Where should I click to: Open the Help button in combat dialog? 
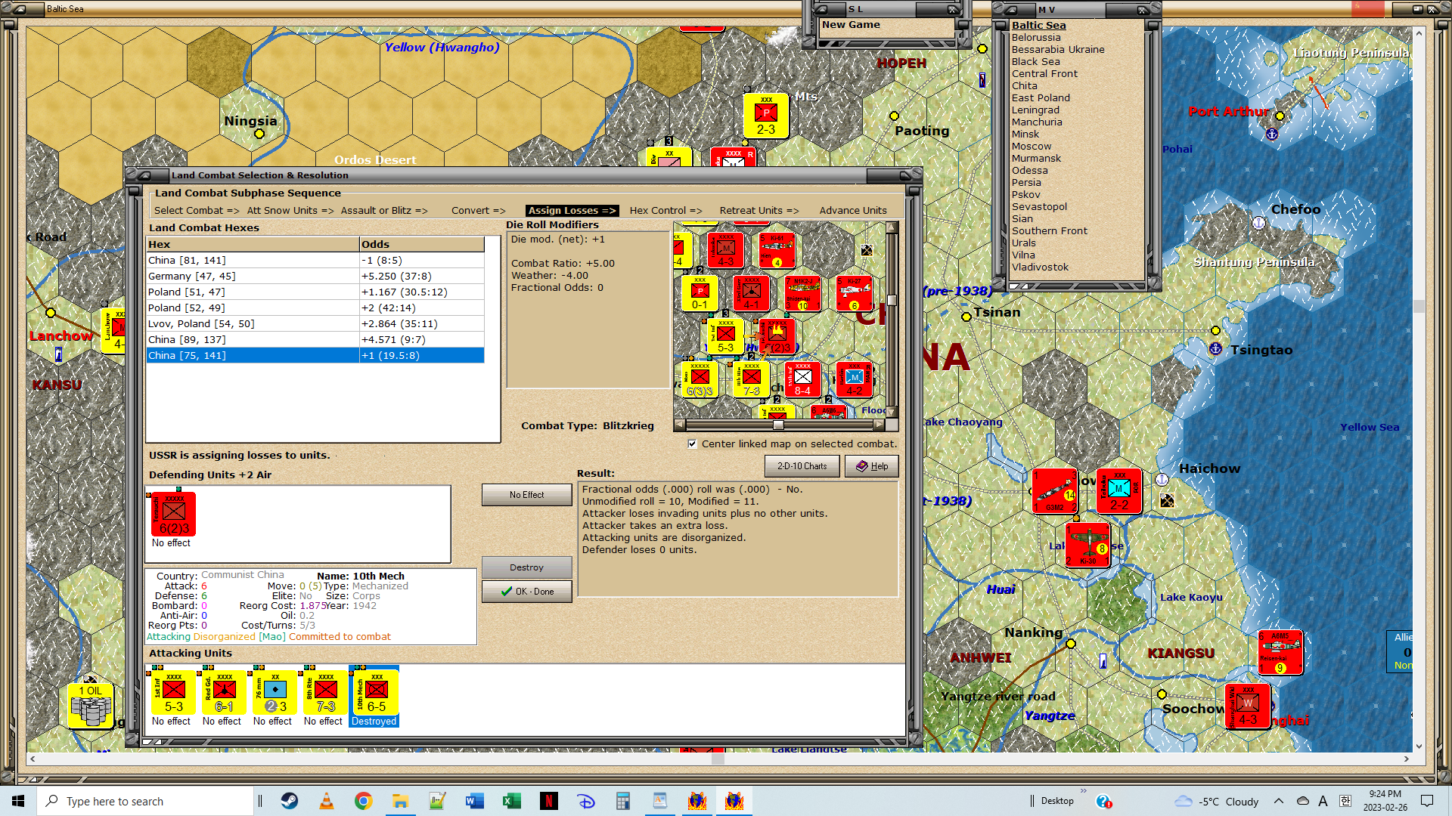click(872, 466)
